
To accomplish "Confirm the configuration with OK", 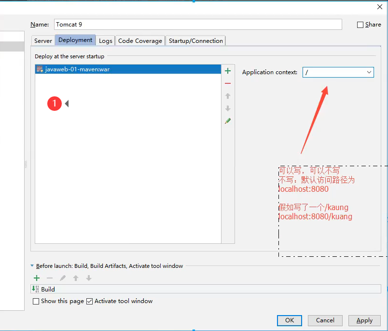I will (x=290, y=320).
